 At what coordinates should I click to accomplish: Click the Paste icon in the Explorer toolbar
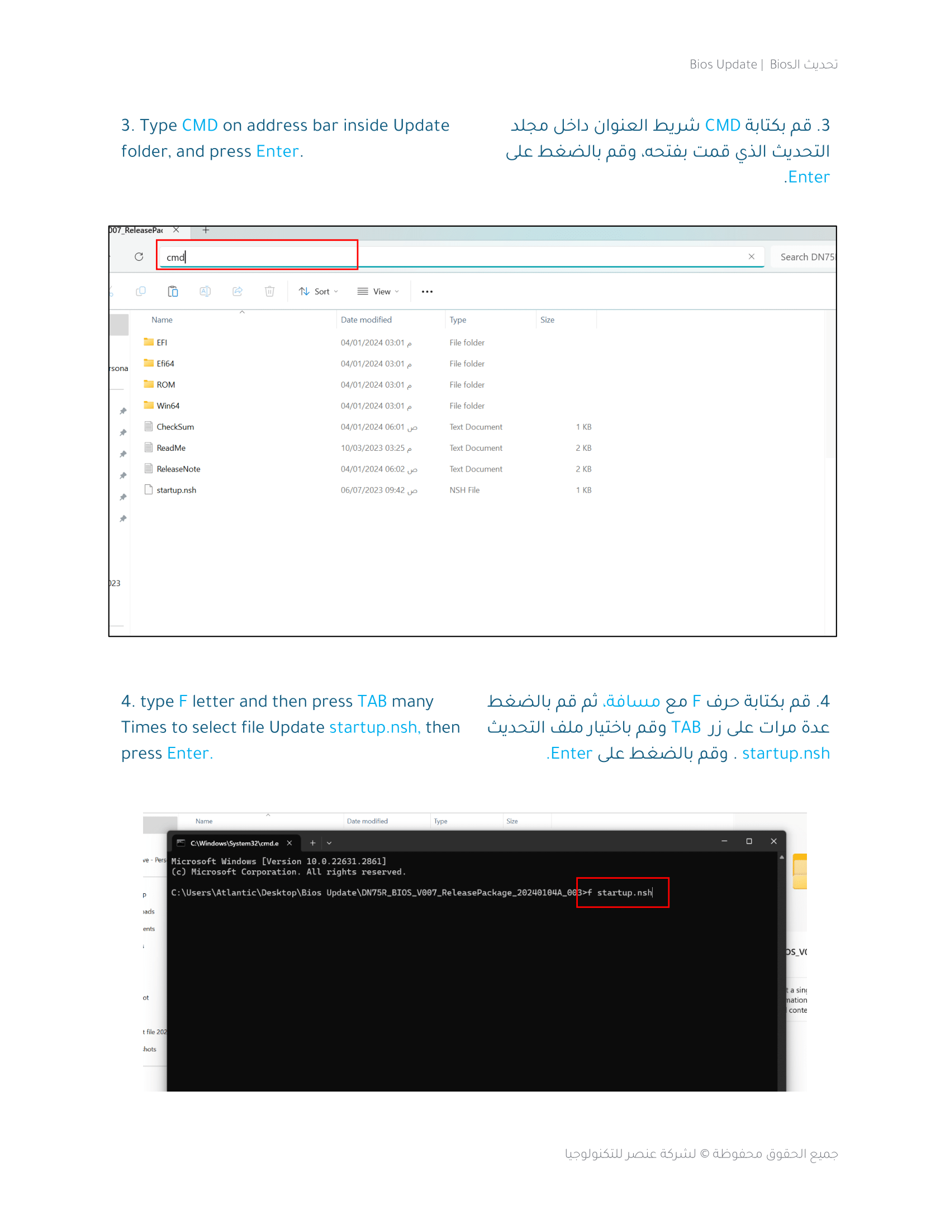click(x=173, y=291)
